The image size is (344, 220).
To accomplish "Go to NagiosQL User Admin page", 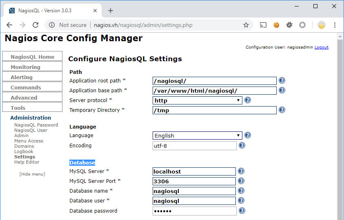I will coord(31,133).
